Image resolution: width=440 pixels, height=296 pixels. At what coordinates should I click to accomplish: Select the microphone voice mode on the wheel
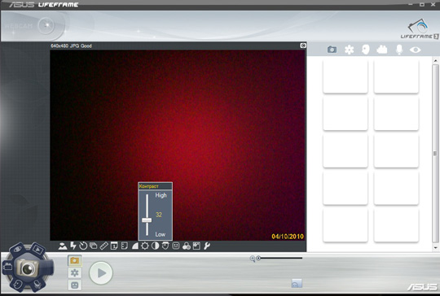coord(37,285)
